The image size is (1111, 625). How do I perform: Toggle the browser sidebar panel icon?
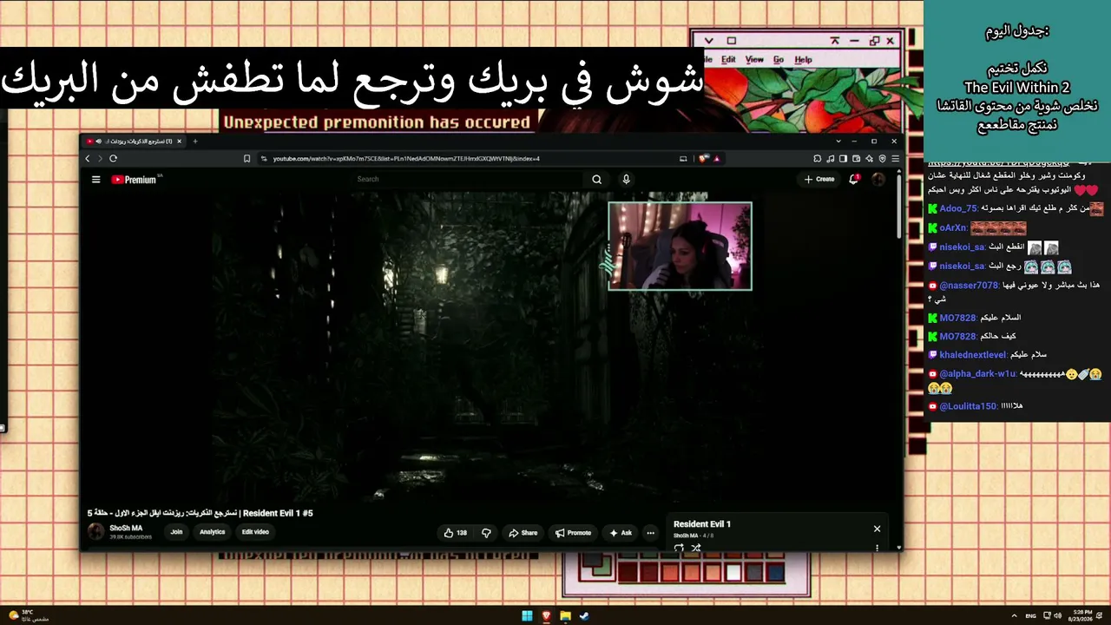844,159
